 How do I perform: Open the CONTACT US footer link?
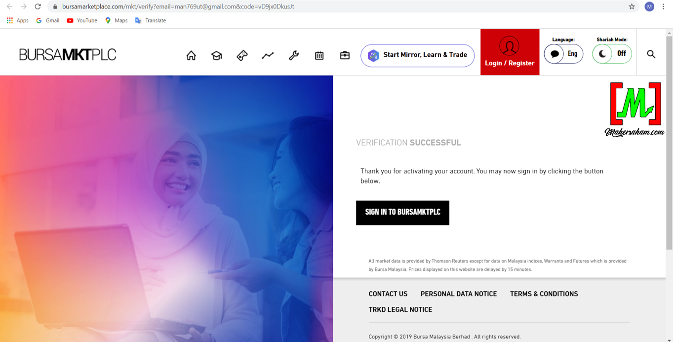click(x=388, y=294)
